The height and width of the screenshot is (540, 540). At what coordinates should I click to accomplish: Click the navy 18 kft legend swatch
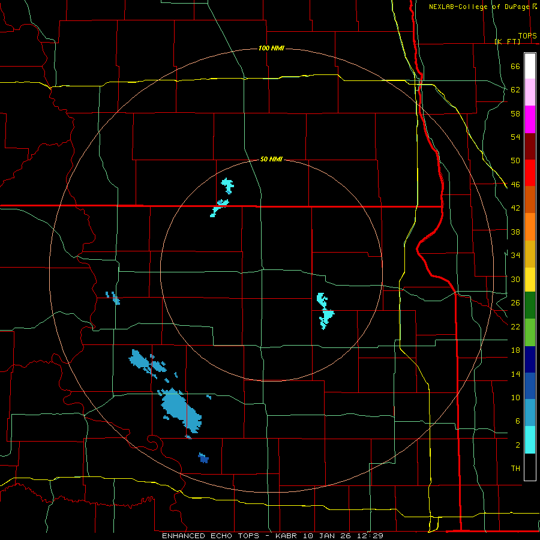(x=530, y=359)
